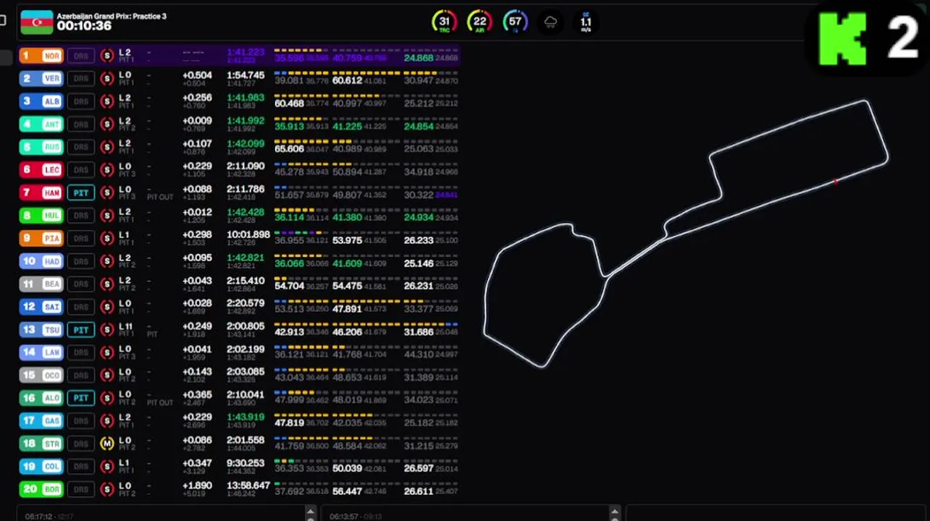Select GAS driver badge in position 17
This screenshot has width=930, height=521.
[x=41, y=421]
